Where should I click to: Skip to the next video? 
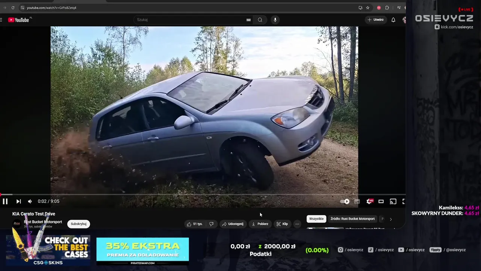18,201
